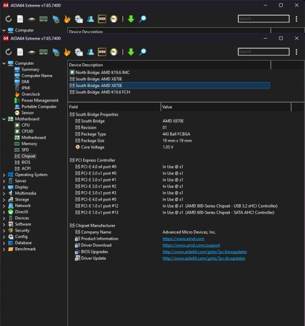The image size is (305, 326).
Task: Select Summary in the tree
Action: tap(30, 70)
